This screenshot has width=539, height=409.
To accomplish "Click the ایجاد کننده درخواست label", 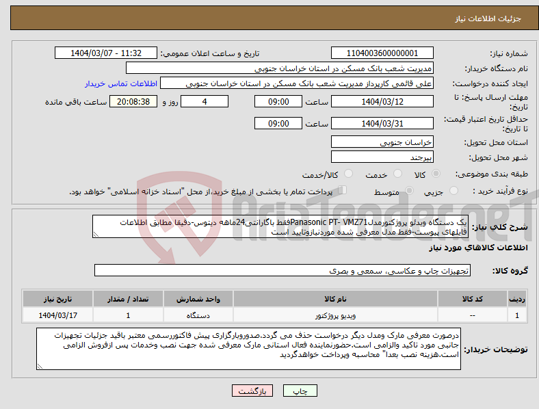I will pos(490,83).
